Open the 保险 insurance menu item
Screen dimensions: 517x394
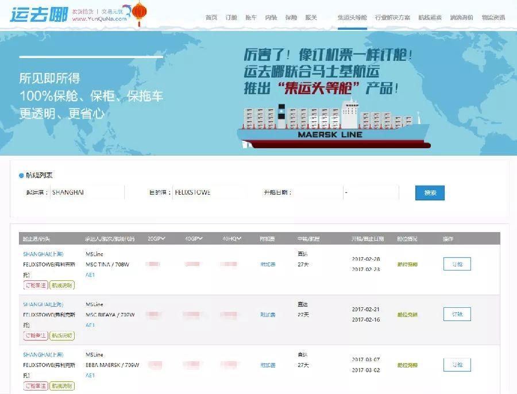(x=291, y=17)
